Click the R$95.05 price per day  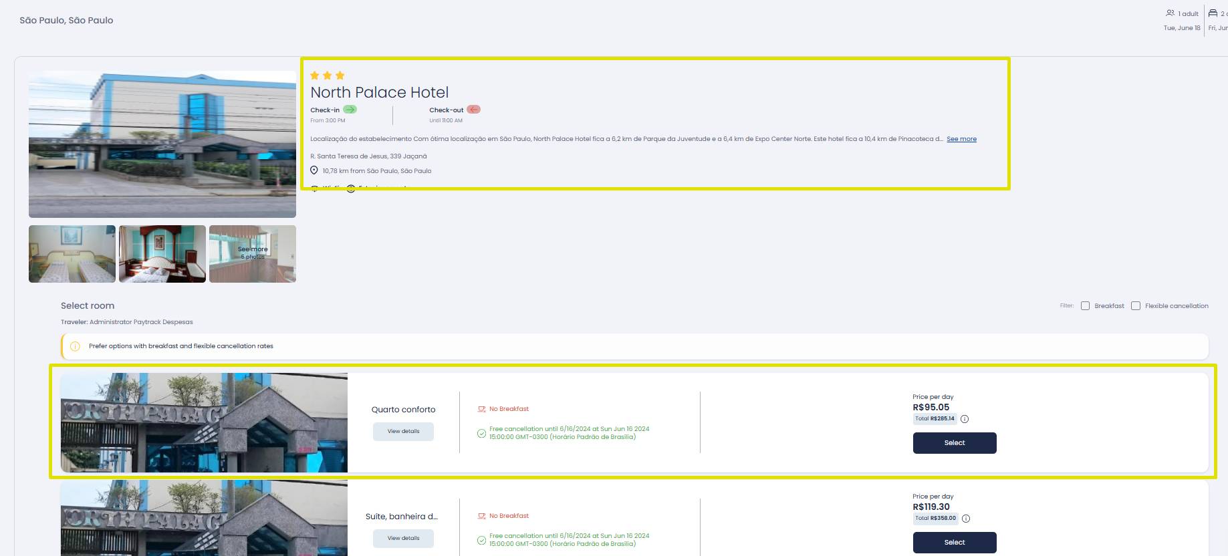[x=931, y=407]
